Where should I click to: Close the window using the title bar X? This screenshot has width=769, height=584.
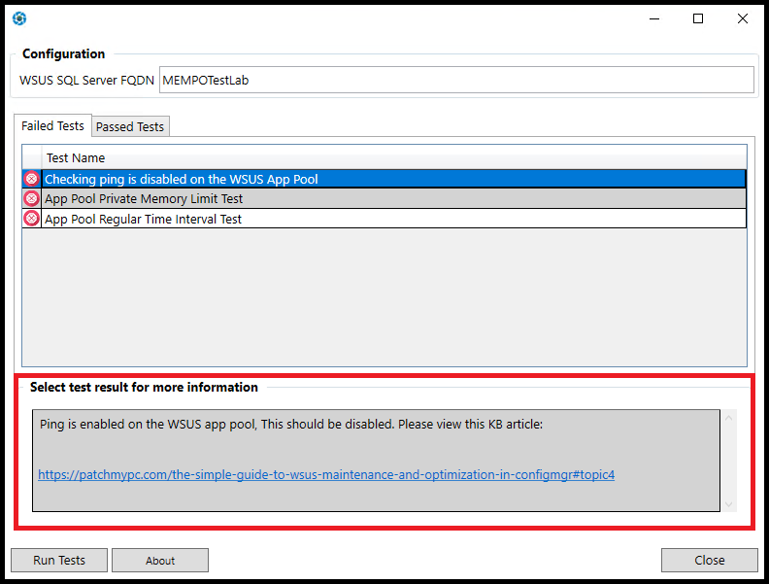tap(742, 18)
